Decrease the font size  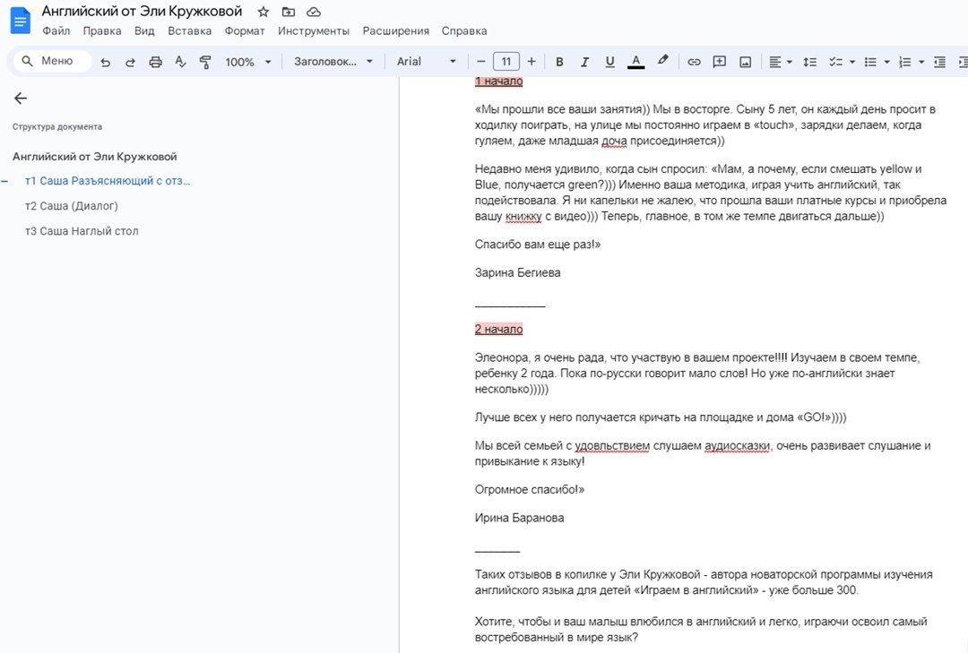point(481,61)
